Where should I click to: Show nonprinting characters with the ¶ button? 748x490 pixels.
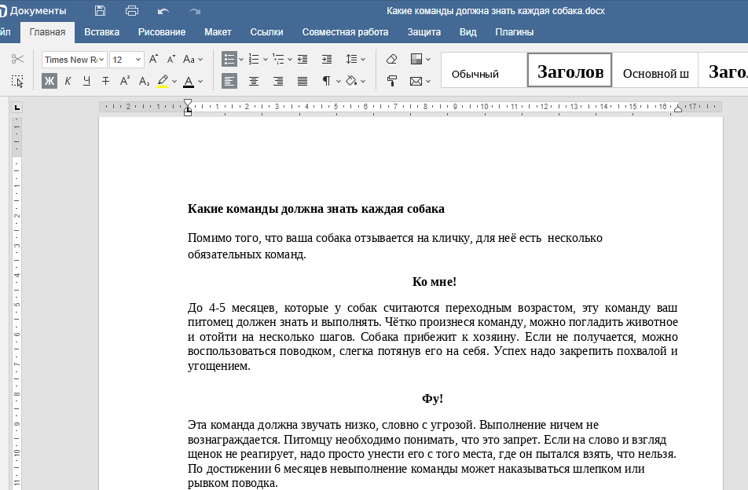pos(326,80)
